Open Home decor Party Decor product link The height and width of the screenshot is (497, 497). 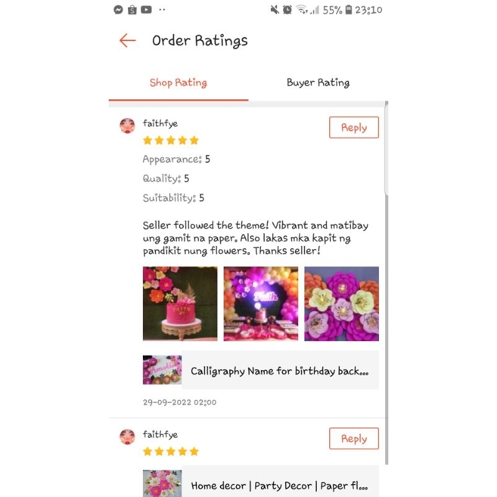point(261,481)
